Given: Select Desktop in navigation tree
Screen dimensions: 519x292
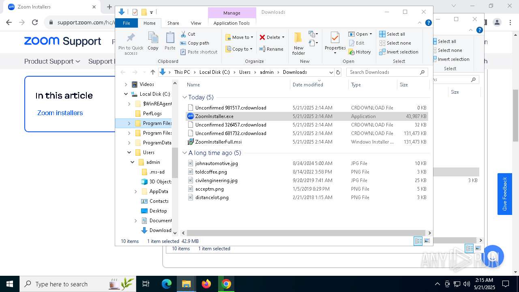Looking at the screenshot, I should (158, 211).
